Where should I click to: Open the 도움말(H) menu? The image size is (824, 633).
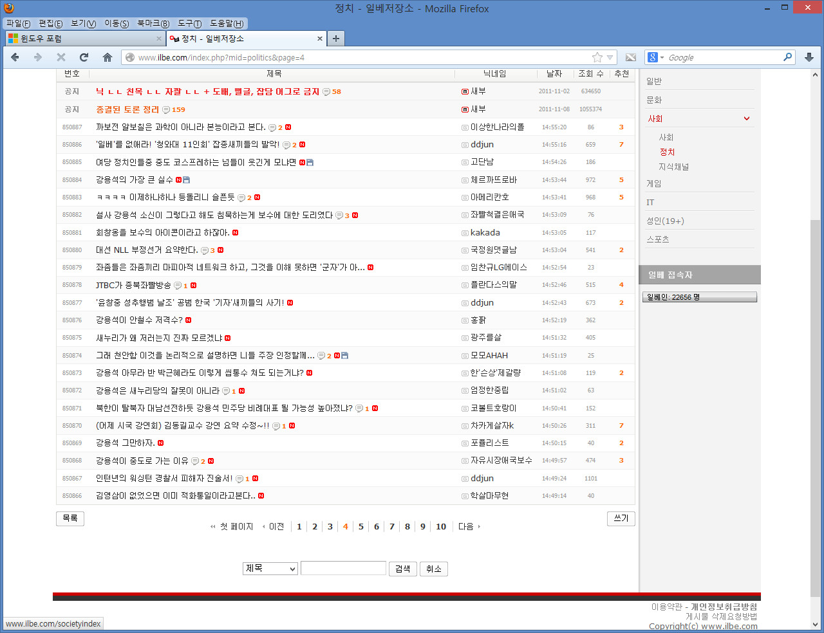tap(227, 23)
